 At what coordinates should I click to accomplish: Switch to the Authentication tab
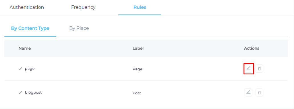(27, 7)
